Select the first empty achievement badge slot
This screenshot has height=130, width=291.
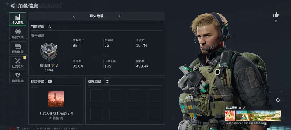tap(96, 95)
